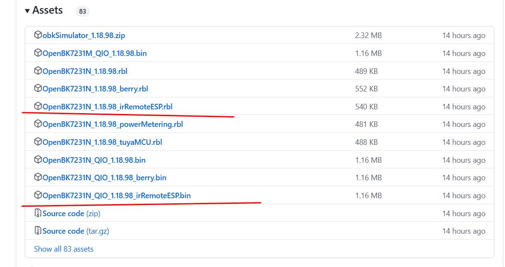The image size is (505, 267).
Task: Click package icon beside OpenBK7231N_QIO_1.18.98.bin
Action: click(x=38, y=159)
